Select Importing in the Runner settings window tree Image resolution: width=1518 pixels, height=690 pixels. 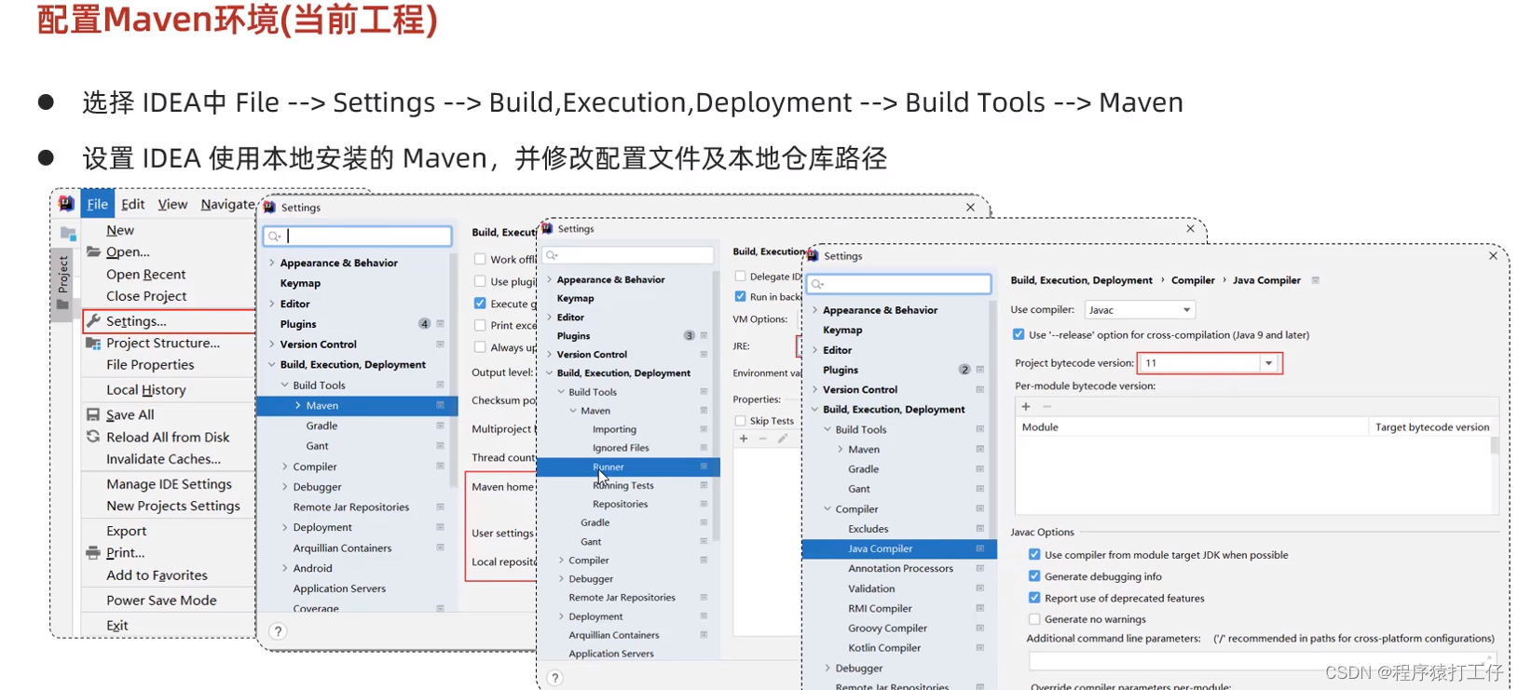pos(614,429)
